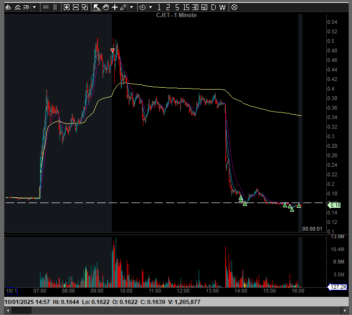Click the 09:00 time axis label
Screen dimensions: 352x315
pos(97,291)
